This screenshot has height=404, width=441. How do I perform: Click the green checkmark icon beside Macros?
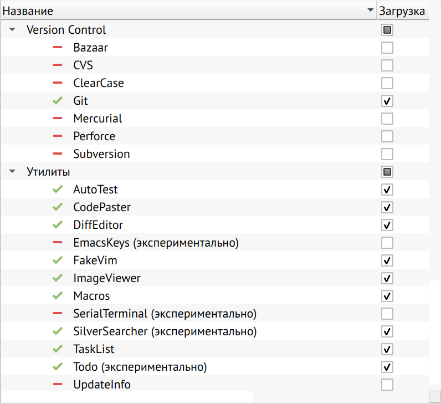58,296
